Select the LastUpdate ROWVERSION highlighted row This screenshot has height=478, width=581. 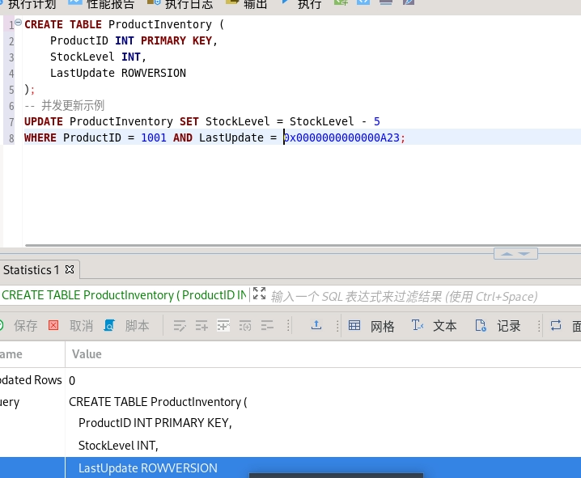(148, 467)
